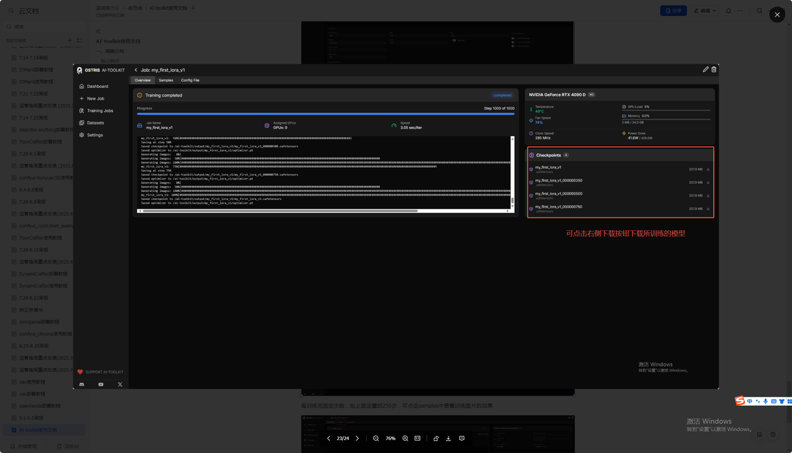This screenshot has width=792, height=453.
Task: Select AI-toolkit使用文档 in the sidebar list
Action: (43, 430)
